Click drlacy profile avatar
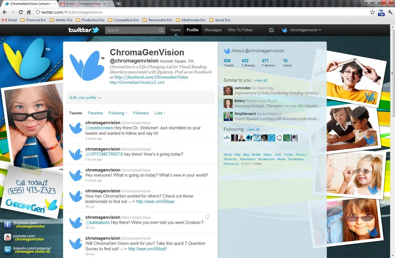This screenshot has height=258, width=395. [x=228, y=103]
